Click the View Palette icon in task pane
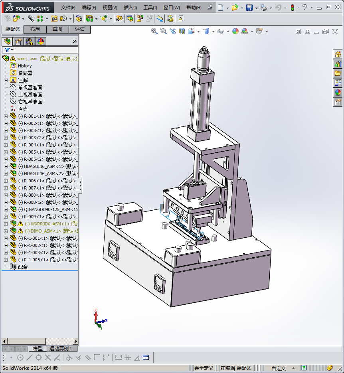The height and width of the screenshot is (373, 344). 338,83
